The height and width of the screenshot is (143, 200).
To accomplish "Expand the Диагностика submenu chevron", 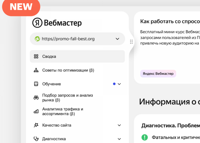I will click(x=119, y=139).
